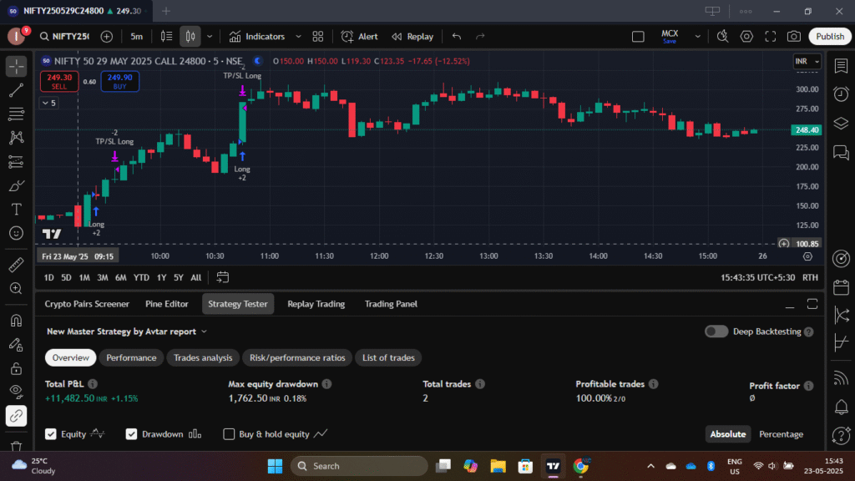Image resolution: width=855 pixels, height=481 pixels.
Task: Open the MCX layout dropdown arrow
Action: 697,37
